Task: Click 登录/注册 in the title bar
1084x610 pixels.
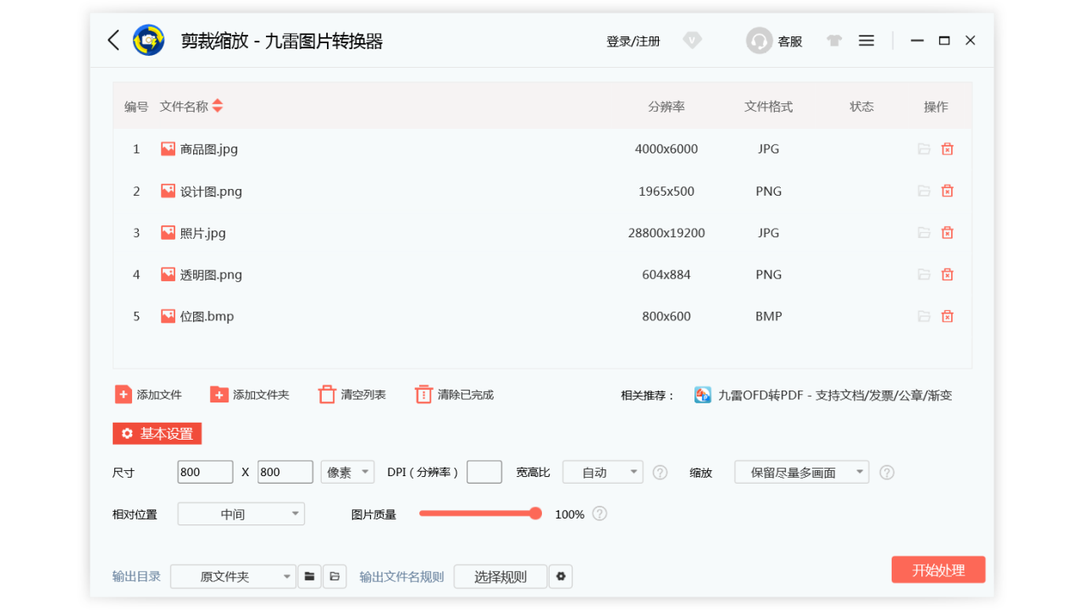Action: (633, 41)
